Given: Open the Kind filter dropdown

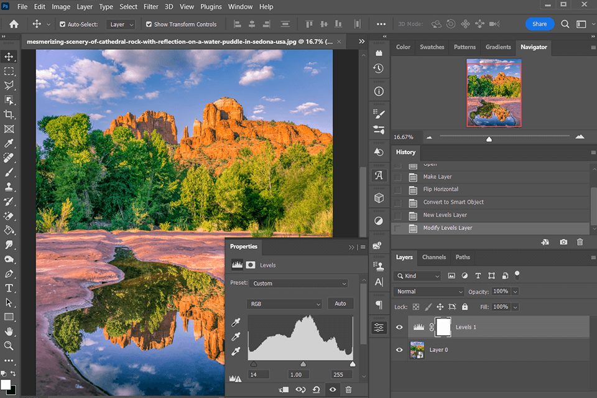Looking at the screenshot, I should 417,275.
